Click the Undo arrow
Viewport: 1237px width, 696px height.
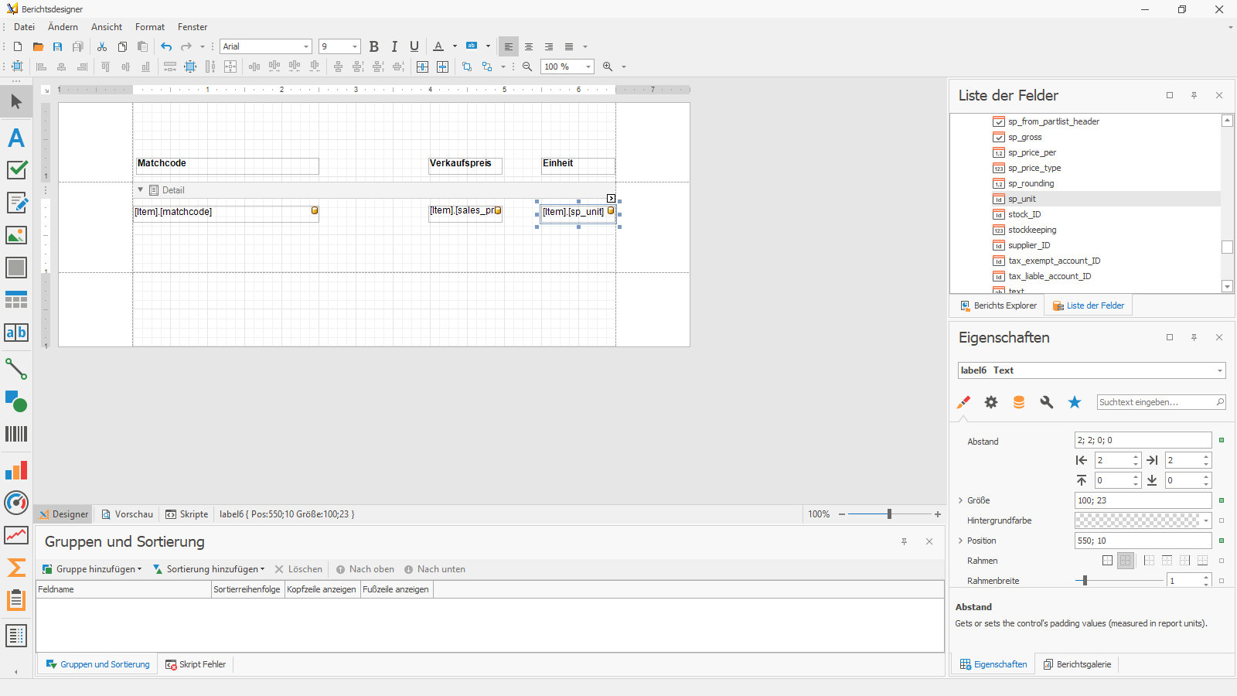(166, 46)
